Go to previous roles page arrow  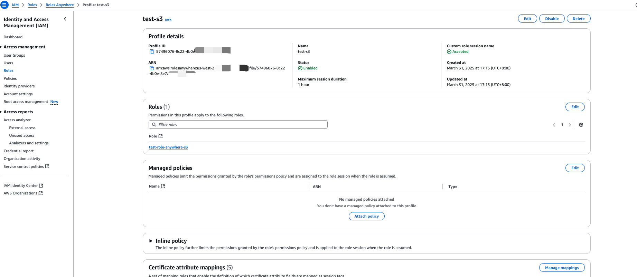(x=554, y=125)
